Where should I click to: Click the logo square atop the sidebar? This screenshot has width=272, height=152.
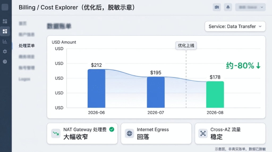click(x=5, y=7)
